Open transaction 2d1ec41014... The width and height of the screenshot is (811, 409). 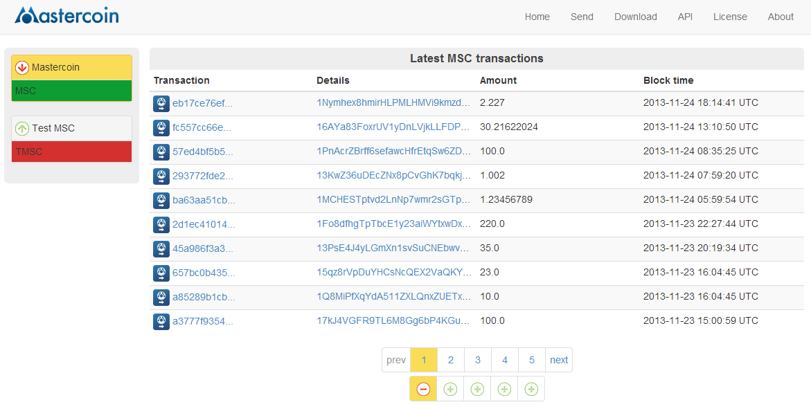(204, 224)
